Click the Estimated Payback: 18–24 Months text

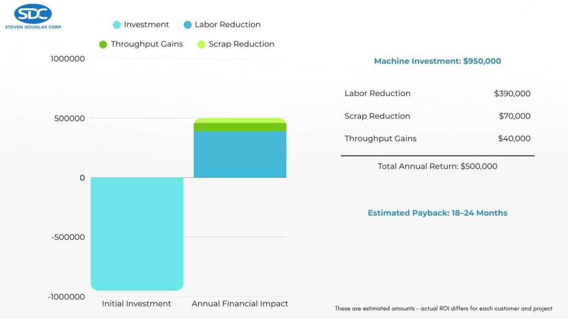tap(437, 213)
